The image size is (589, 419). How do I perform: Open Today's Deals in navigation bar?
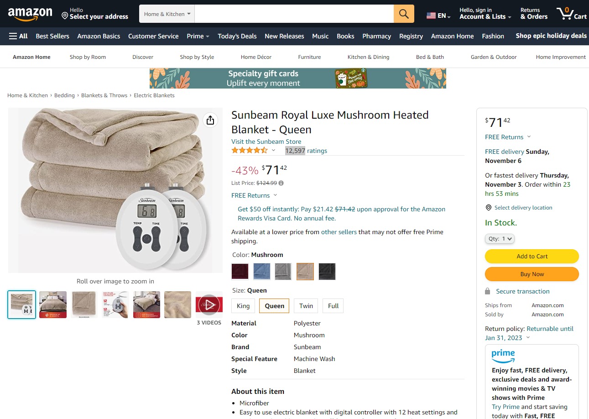(x=237, y=36)
